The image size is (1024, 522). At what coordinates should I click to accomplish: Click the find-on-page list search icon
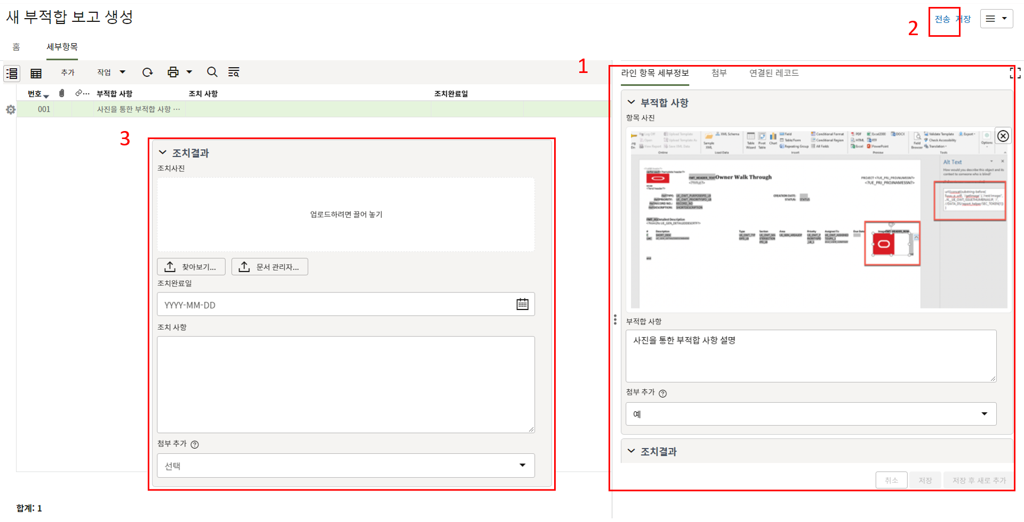coord(234,72)
